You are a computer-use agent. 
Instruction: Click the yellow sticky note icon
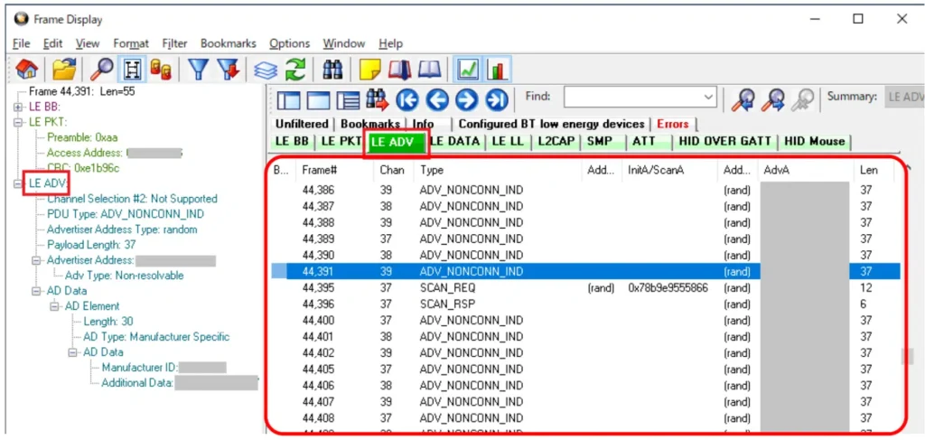point(369,70)
